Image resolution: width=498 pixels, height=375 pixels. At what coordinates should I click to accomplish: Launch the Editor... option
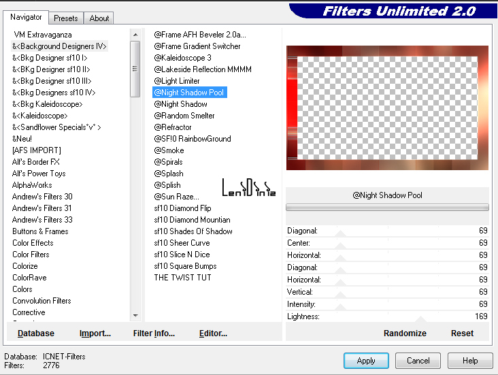pyautogui.click(x=213, y=333)
